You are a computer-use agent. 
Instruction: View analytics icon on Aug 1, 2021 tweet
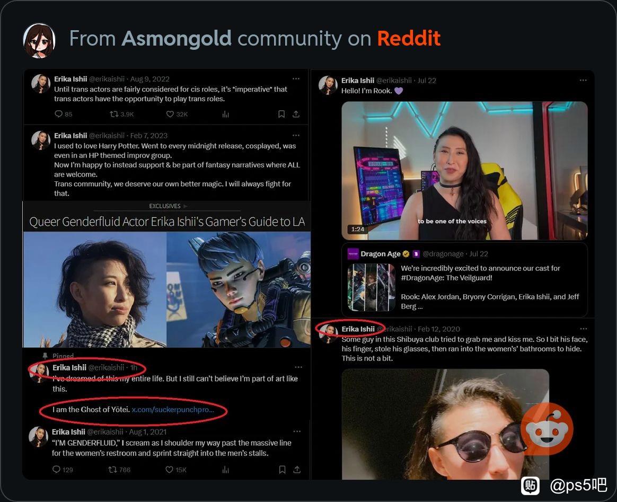click(225, 470)
